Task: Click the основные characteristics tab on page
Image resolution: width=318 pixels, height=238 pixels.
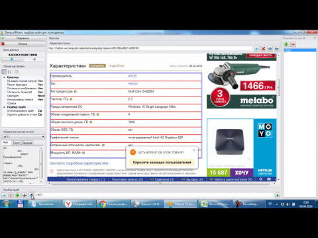Action: [97, 65]
